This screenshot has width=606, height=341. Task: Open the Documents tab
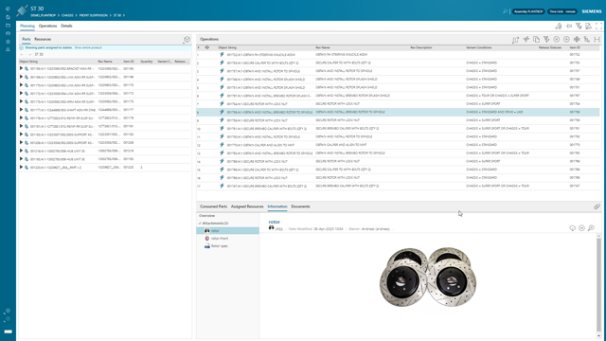point(300,206)
